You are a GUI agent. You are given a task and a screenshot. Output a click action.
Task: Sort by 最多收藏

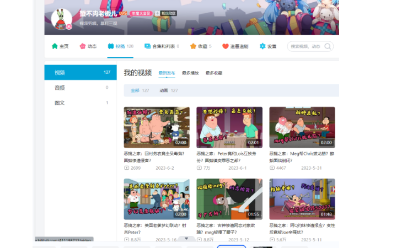pyautogui.click(x=214, y=73)
